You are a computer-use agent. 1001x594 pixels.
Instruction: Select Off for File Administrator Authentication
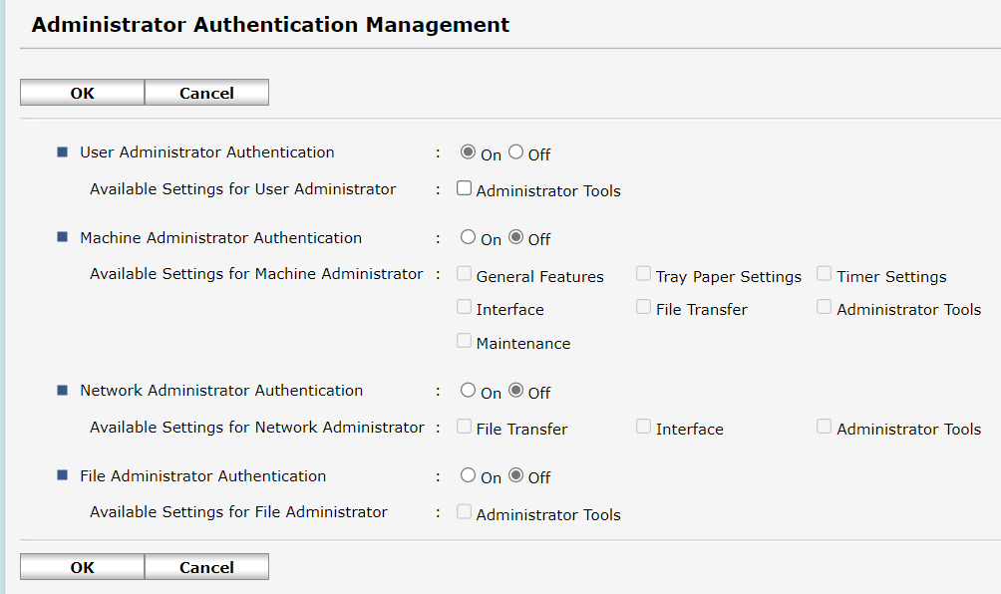click(x=515, y=475)
